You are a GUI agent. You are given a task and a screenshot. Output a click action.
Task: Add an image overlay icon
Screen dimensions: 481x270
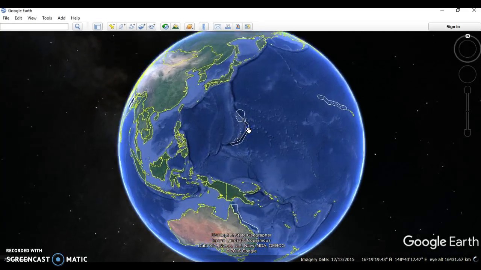pyautogui.click(x=142, y=27)
